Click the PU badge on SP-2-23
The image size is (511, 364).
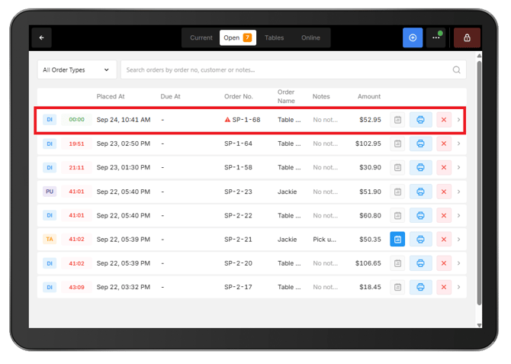tap(50, 192)
